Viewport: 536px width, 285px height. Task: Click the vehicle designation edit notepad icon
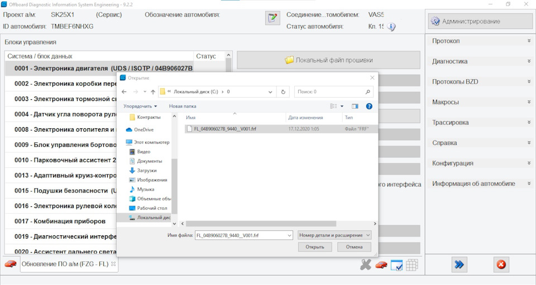pyautogui.click(x=272, y=18)
